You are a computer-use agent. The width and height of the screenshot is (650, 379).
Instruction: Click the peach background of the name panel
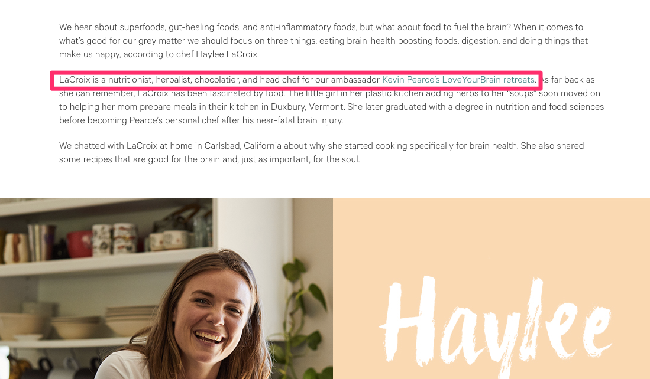pos(491,236)
